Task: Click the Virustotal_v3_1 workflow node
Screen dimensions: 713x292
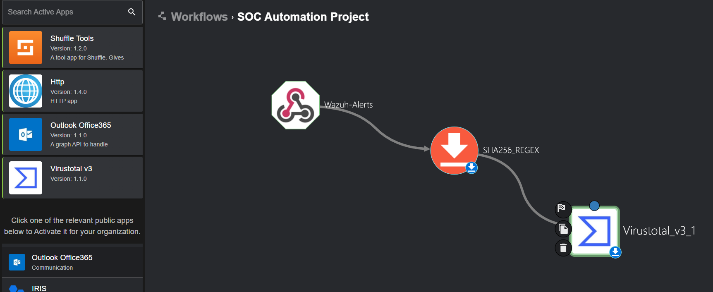Action: point(594,231)
